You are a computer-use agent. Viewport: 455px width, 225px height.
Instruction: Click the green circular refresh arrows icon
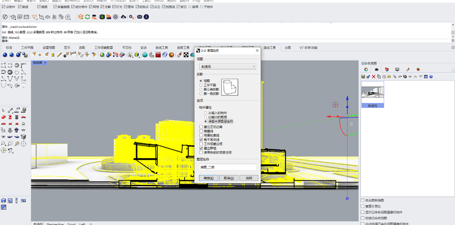point(87,17)
